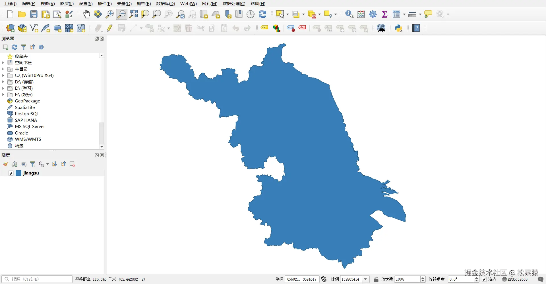Expand the 空间书签 tree node
The width and height of the screenshot is (546, 284).
pyautogui.click(x=3, y=63)
